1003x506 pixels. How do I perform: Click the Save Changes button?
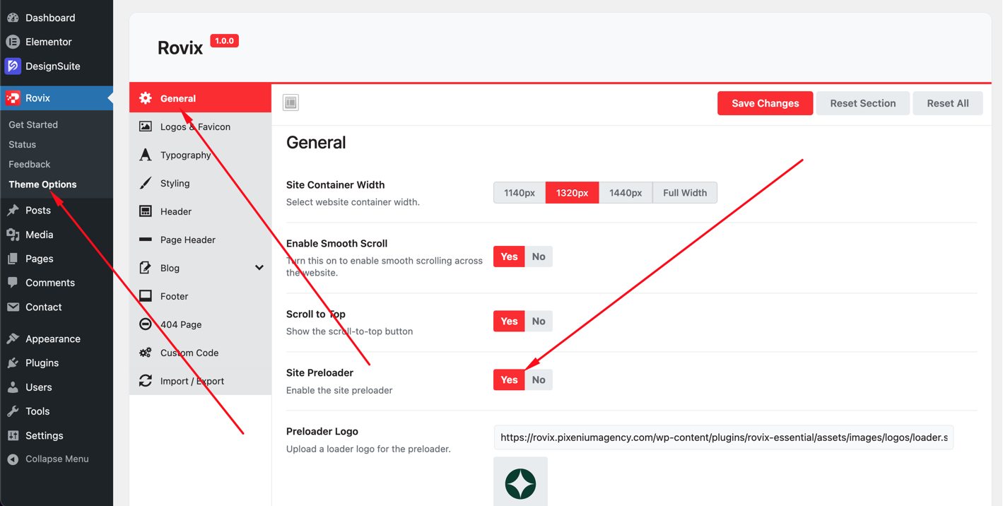765,103
